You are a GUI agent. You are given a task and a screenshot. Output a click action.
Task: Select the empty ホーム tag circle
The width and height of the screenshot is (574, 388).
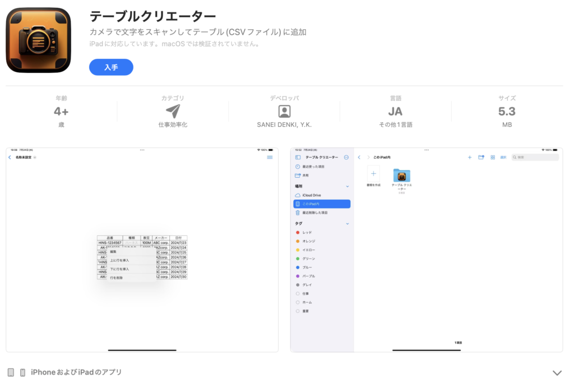click(298, 302)
